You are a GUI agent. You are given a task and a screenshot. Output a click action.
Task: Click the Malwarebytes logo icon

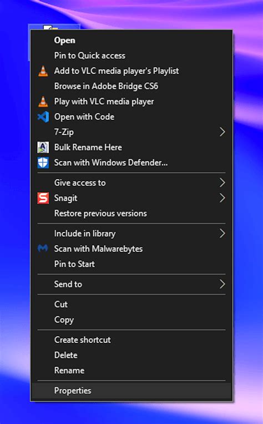pos(43,249)
